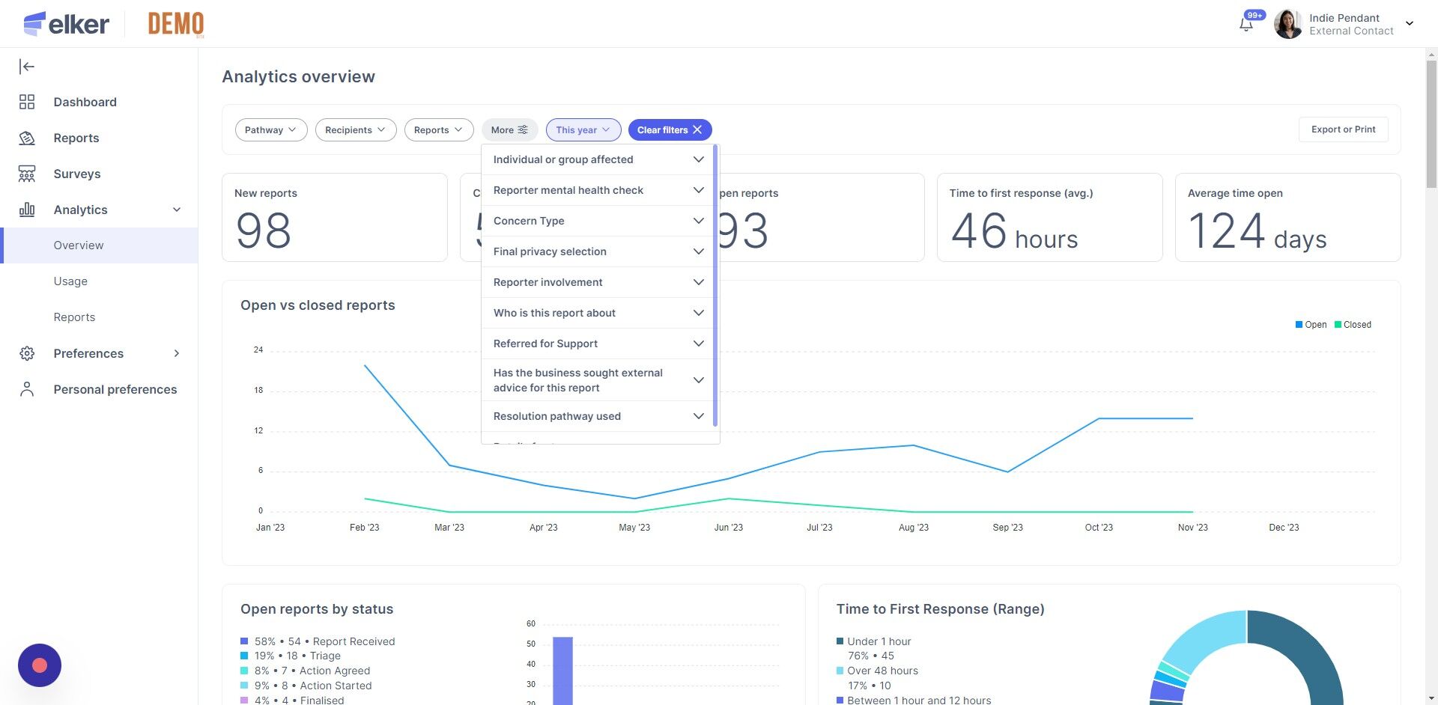Open the Reports filter dropdown
The height and width of the screenshot is (705, 1438).
click(439, 129)
